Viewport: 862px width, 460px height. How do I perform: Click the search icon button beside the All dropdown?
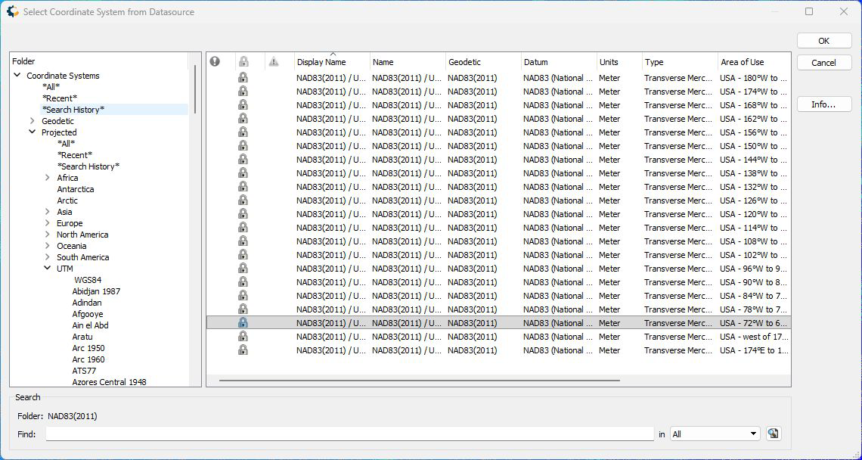[773, 434]
